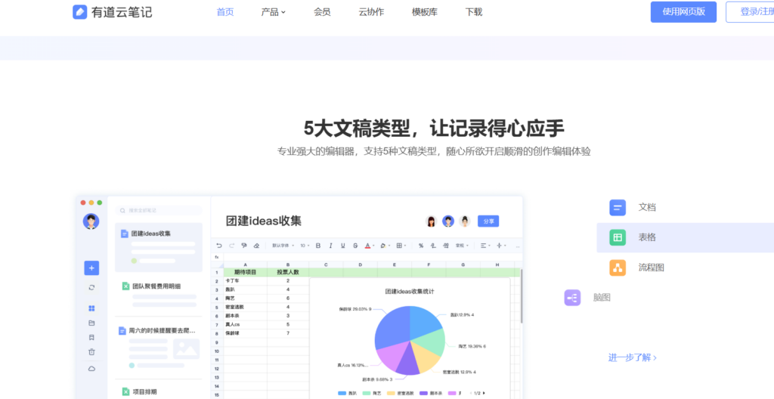Viewport: 774px width, 399px height.
Task: Select the 流程图 flowchart type icon
Action: click(618, 268)
